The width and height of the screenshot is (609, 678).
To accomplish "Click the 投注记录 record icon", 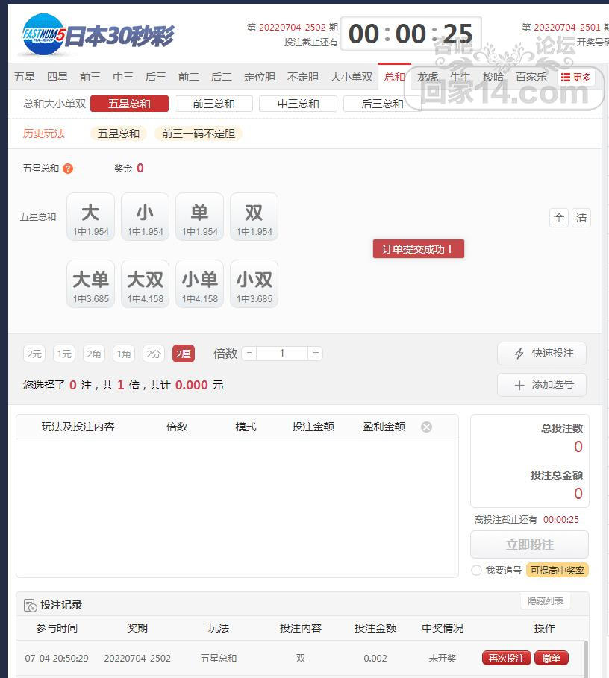I will 31,606.
